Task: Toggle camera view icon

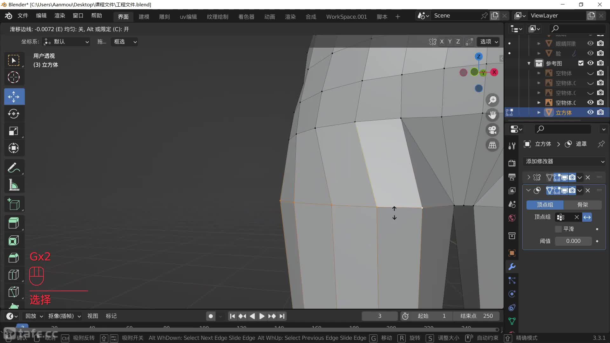Action: click(x=492, y=130)
